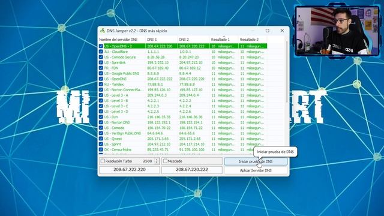The width and height of the screenshot is (384, 216).
Task: Uncheck the AU - Cloudflare checkbox
Action: [101, 52]
